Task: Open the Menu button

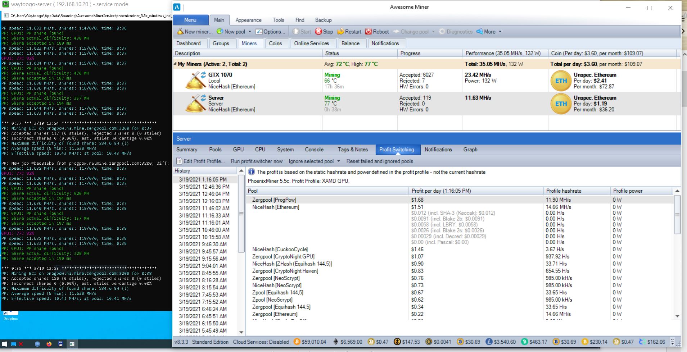Action: (190, 20)
